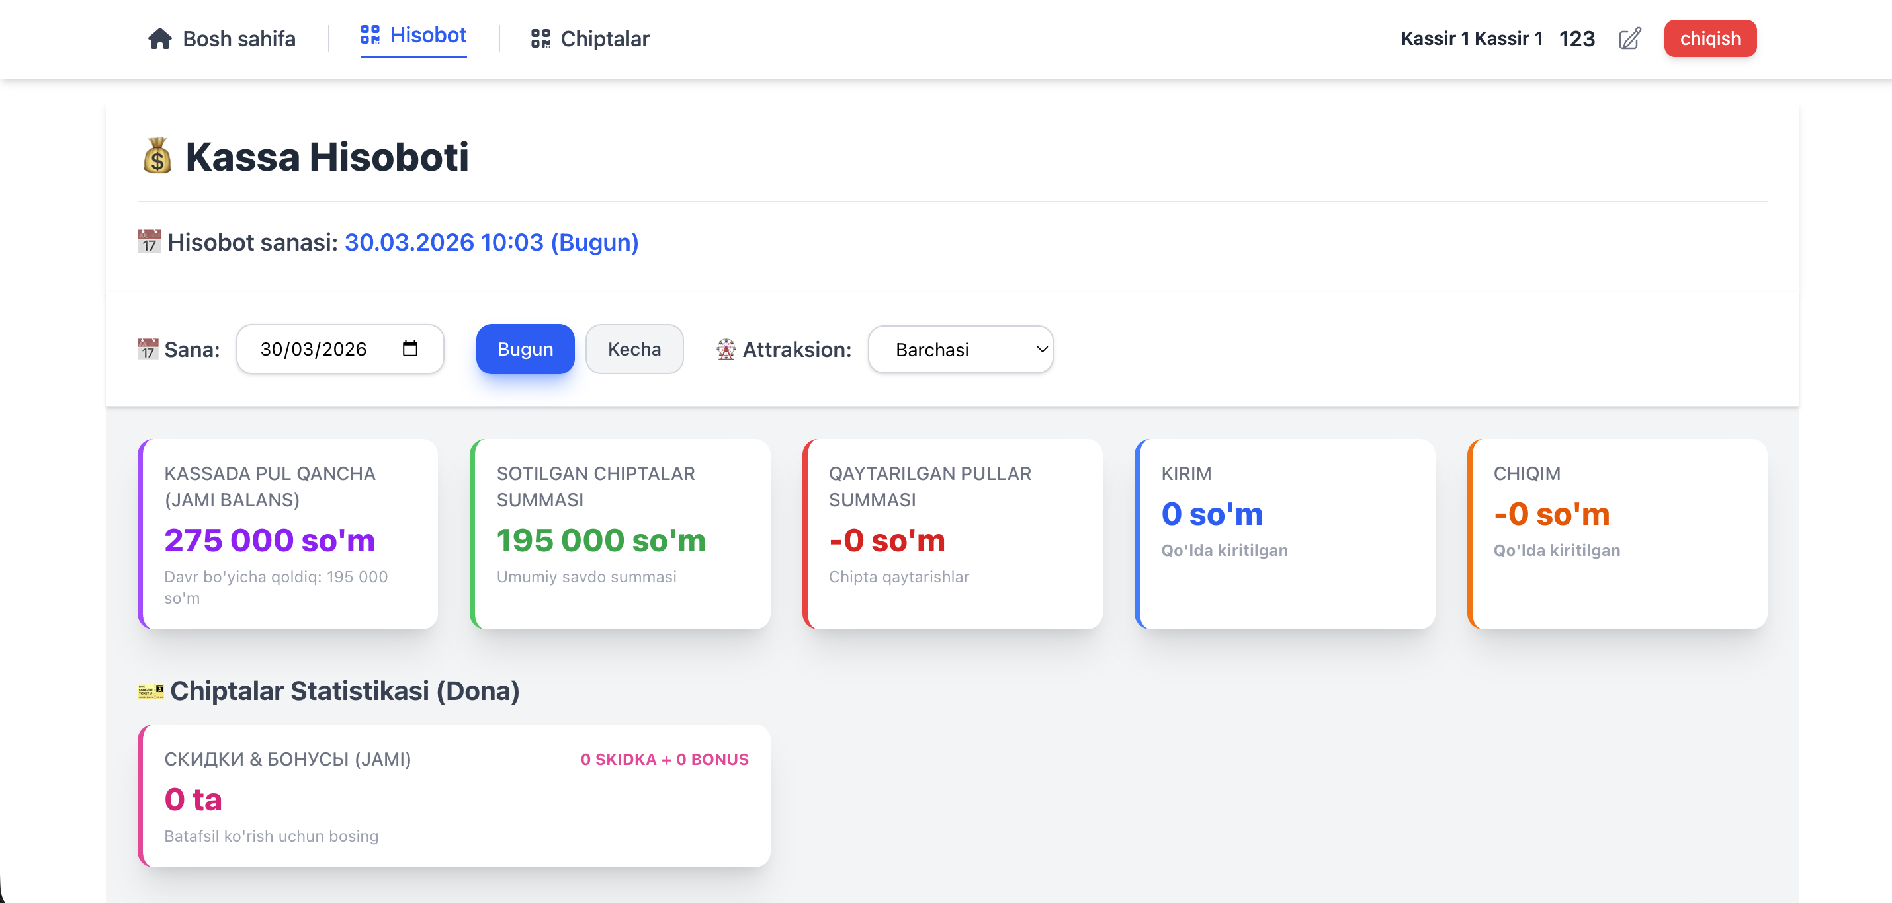Click the QR icon next to Chiptalar
This screenshot has height=903, width=1892.
[540, 38]
